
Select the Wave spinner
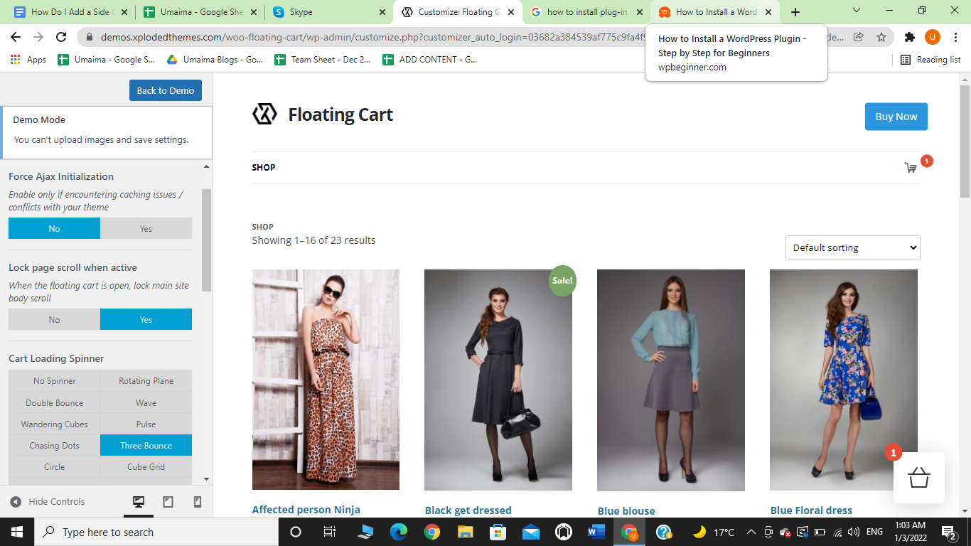146,402
